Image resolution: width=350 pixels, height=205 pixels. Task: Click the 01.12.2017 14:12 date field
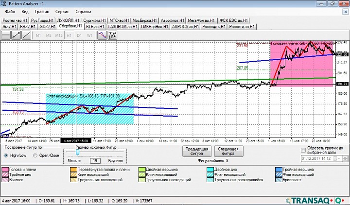(x=317, y=158)
